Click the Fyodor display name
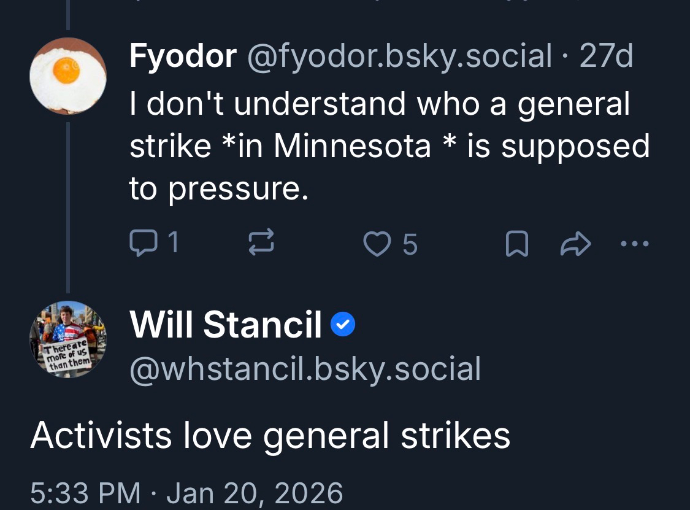This screenshot has height=510, width=690. pos(183,57)
